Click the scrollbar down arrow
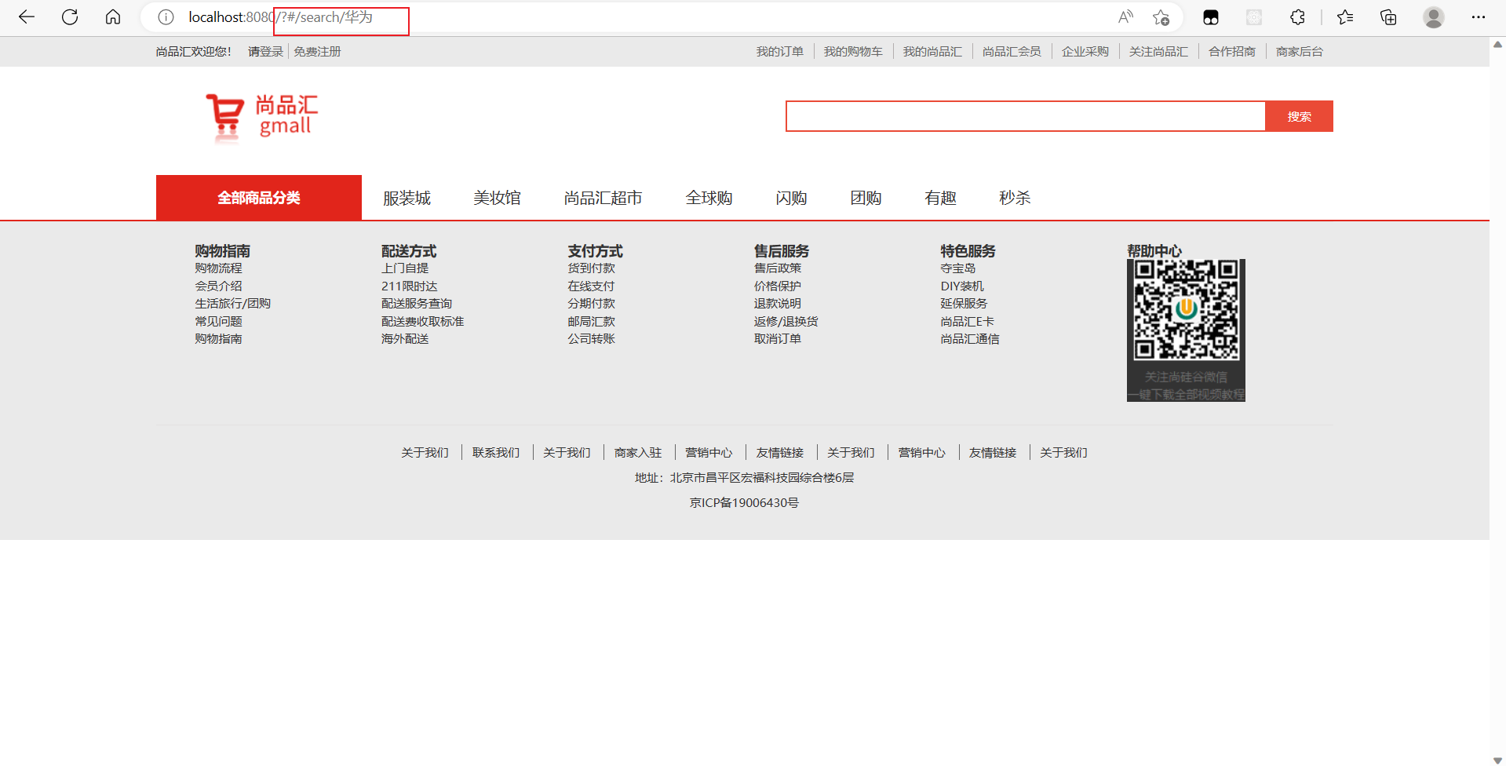The image size is (1506, 766). 1497,758
